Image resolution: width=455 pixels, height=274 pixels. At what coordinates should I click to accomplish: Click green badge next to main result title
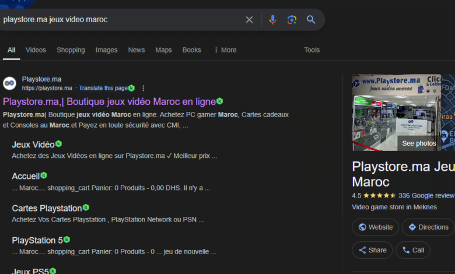[x=220, y=101]
